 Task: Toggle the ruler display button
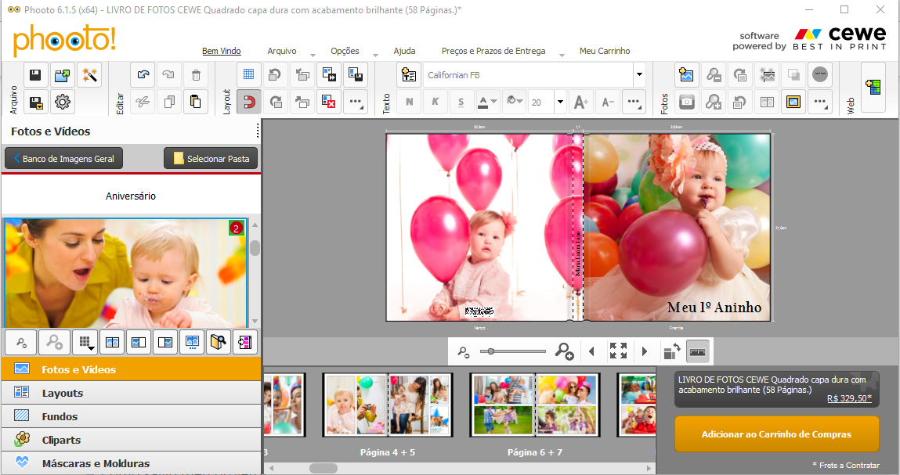696,352
